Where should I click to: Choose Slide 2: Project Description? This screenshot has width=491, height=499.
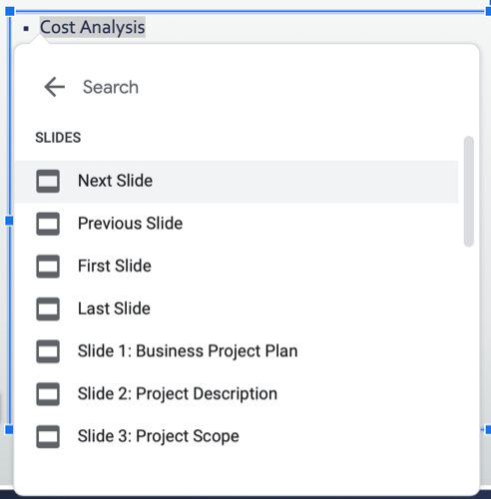(x=237, y=394)
